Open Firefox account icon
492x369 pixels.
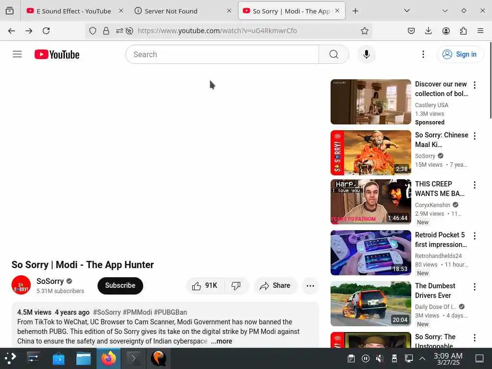click(446, 31)
